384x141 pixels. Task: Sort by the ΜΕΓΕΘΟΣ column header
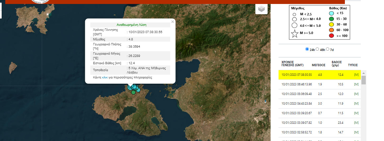coord(318,65)
